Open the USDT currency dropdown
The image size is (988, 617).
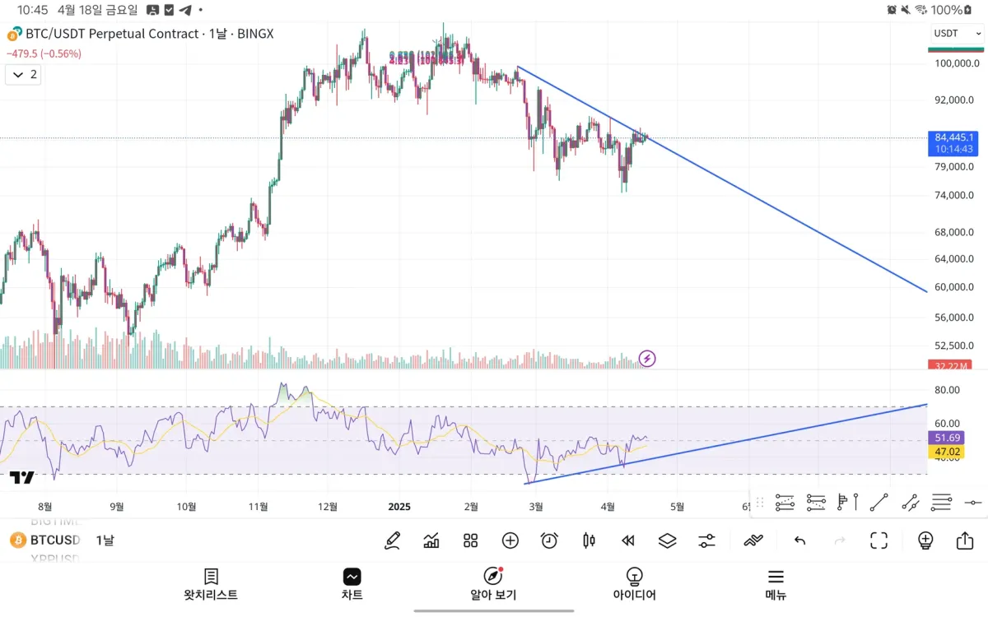point(956,34)
